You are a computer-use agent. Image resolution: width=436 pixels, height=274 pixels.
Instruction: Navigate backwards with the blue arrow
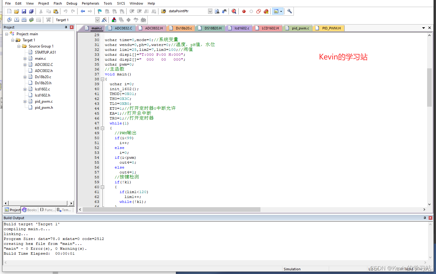tap(83, 11)
